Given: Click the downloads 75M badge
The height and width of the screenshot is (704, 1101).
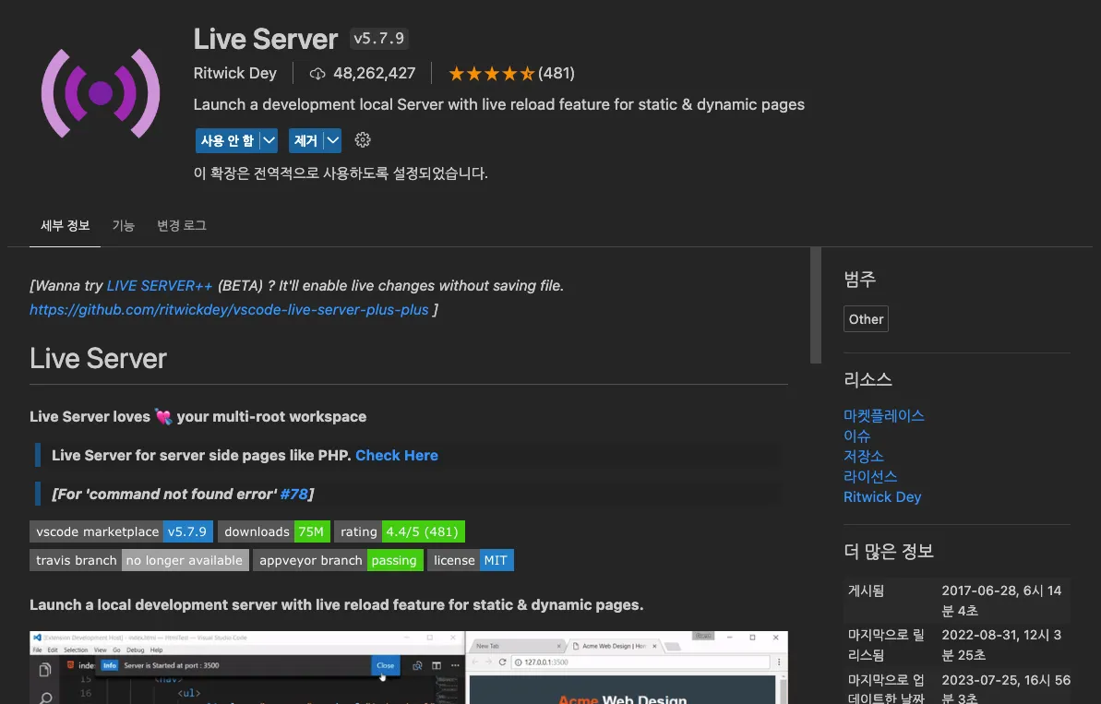Looking at the screenshot, I should click(274, 531).
